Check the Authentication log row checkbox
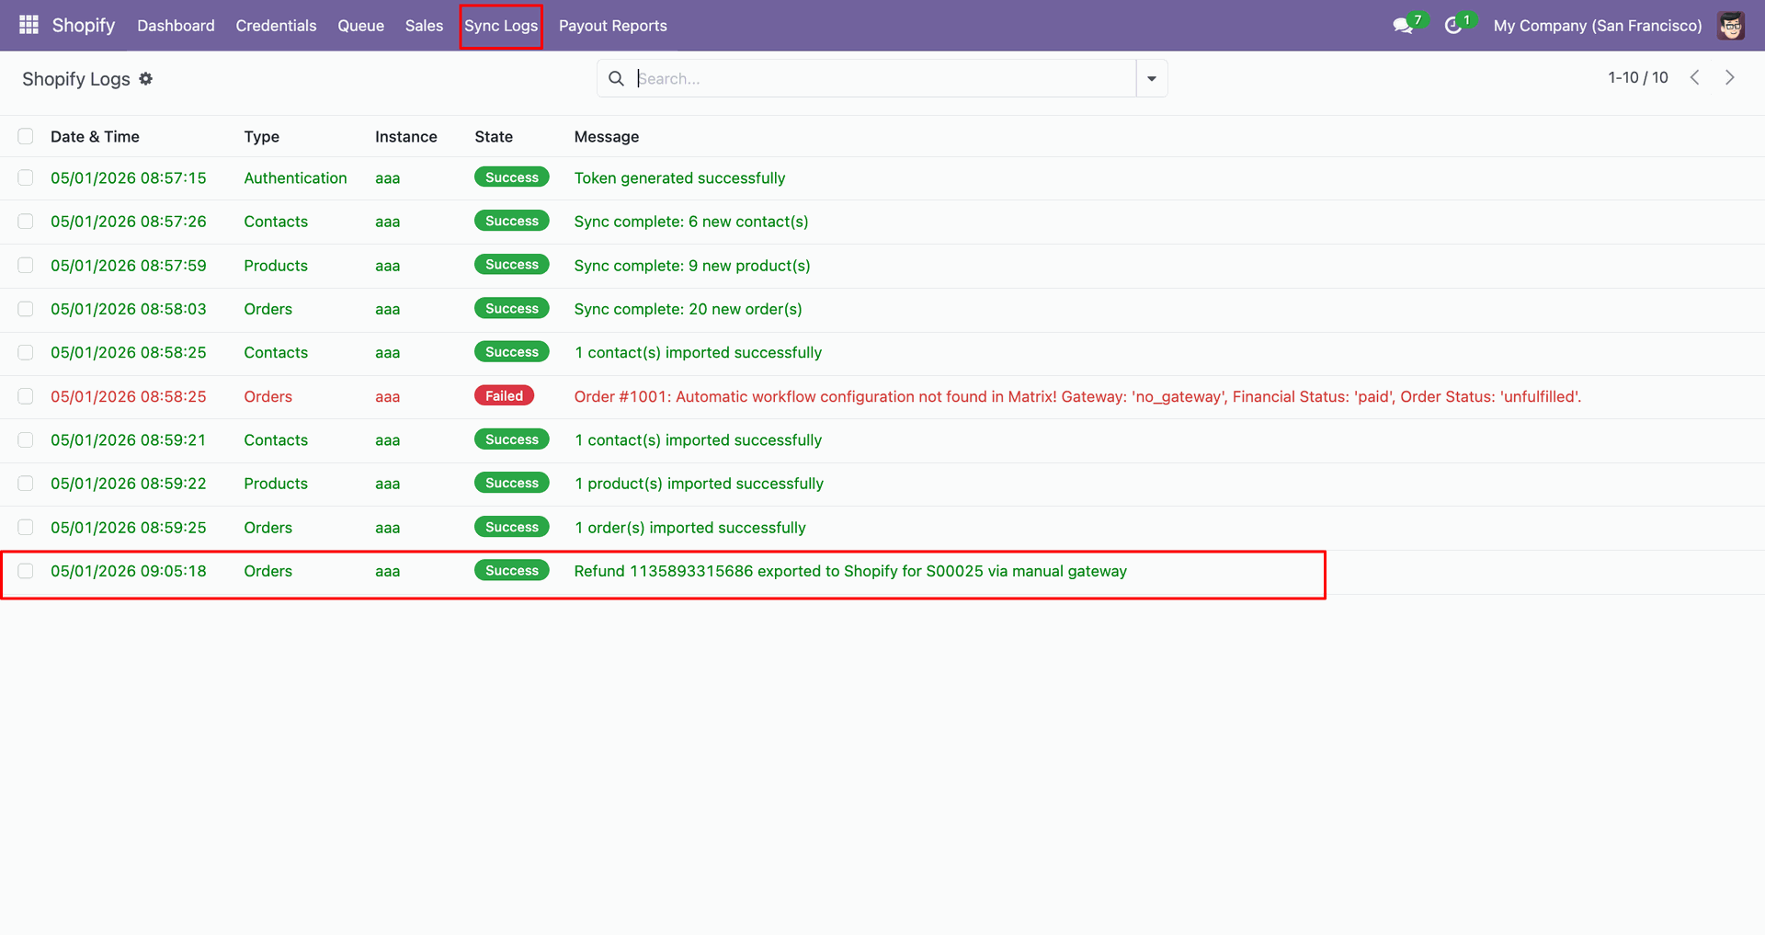The width and height of the screenshot is (1765, 935). (26, 177)
